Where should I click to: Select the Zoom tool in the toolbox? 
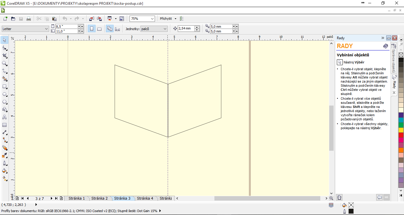4,63
